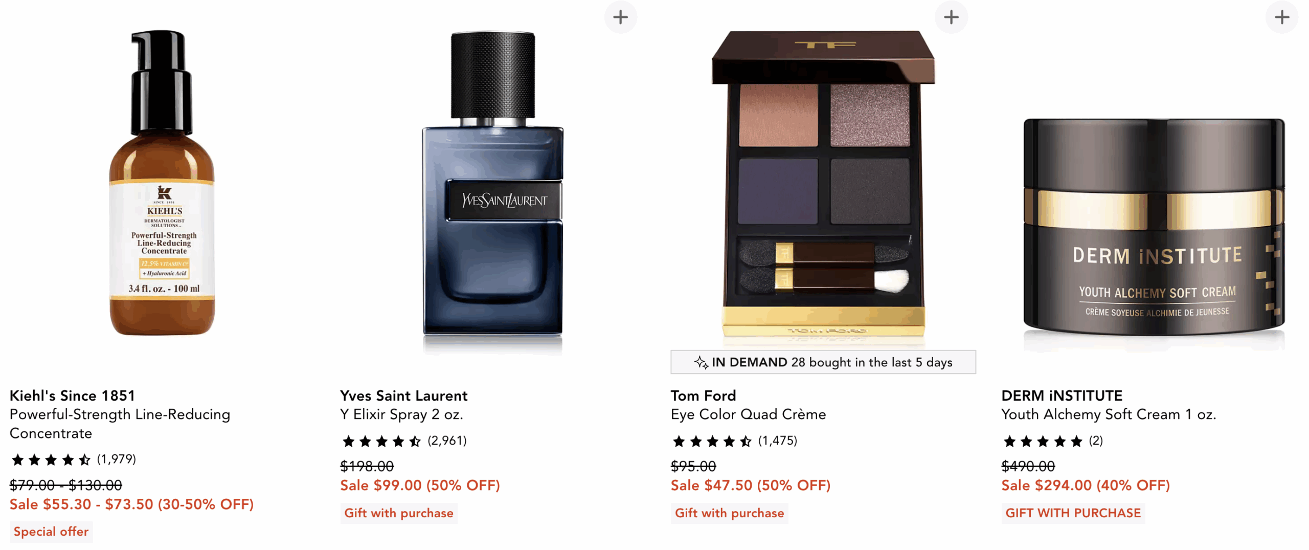Click the Tom Ford star rating with 1,475 reviews
This screenshot has height=550, width=1309.
[x=734, y=441]
